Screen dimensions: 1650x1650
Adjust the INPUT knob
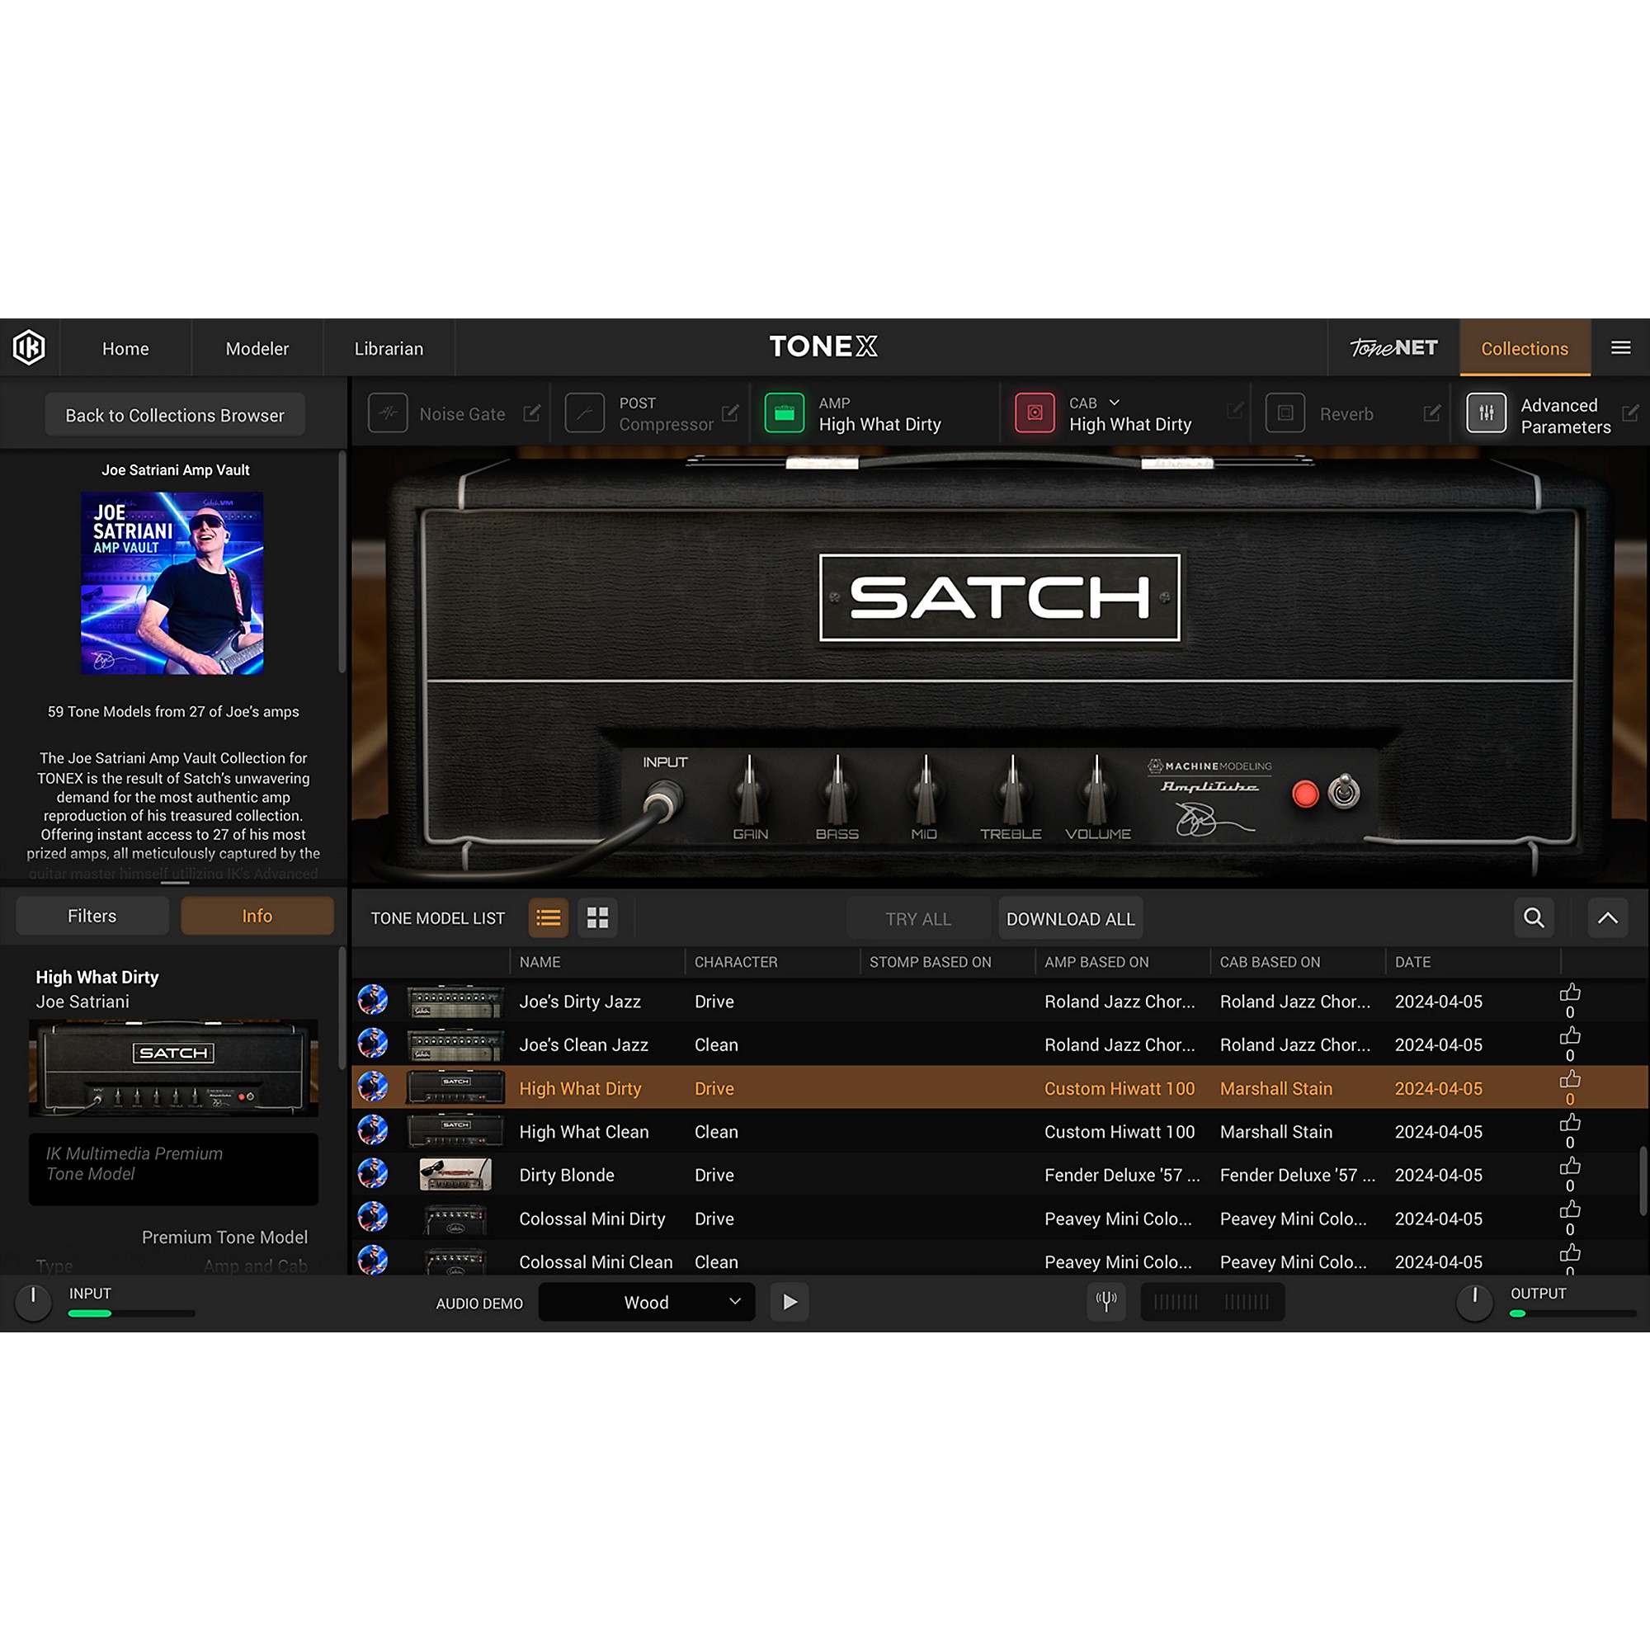[33, 1302]
